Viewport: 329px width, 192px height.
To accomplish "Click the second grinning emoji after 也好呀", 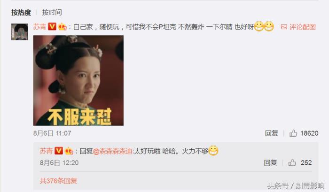I will click(x=269, y=26).
